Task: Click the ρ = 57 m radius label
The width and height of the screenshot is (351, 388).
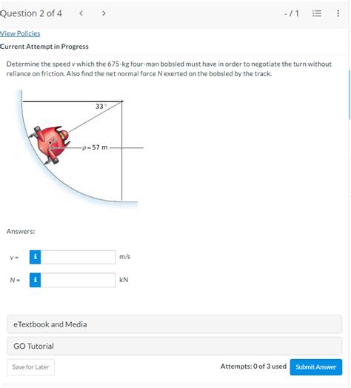Action: coord(95,147)
